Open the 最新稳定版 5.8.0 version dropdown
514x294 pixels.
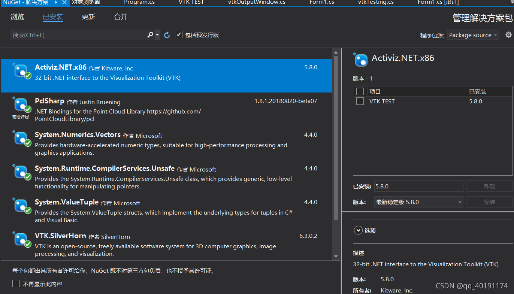[x=418, y=202]
